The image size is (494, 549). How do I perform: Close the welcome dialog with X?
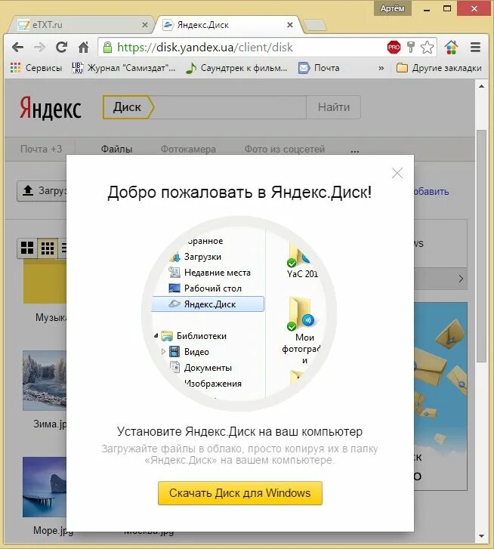397,173
